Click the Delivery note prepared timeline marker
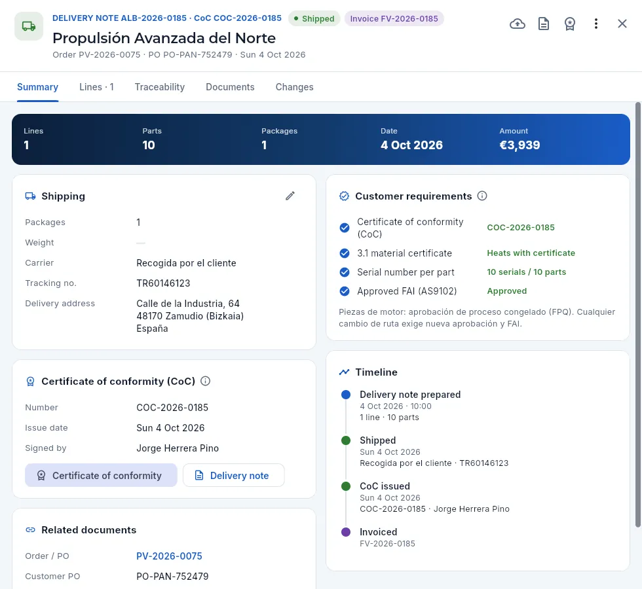The image size is (642, 589). [x=346, y=395]
